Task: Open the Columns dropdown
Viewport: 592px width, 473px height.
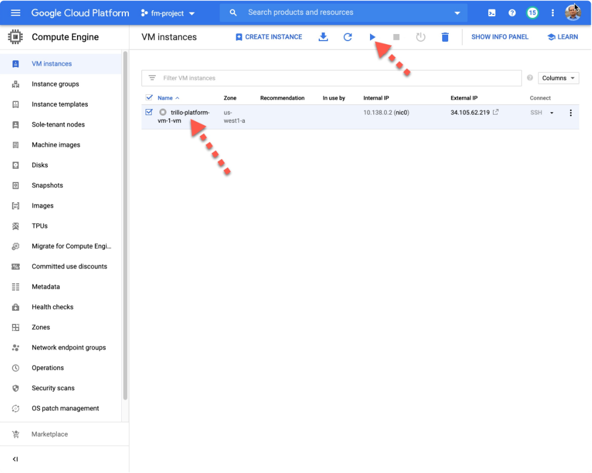Action: click(559, 78)
